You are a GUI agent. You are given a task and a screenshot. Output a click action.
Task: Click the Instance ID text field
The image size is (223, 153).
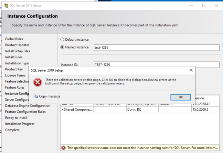(156, 64)
